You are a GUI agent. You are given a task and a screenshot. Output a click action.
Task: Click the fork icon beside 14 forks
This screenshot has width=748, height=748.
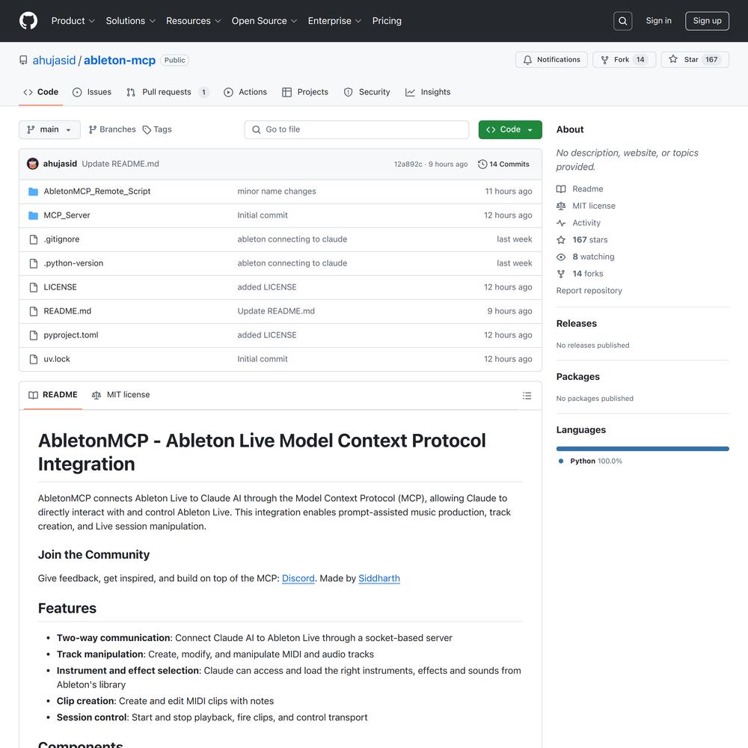click(561, 274)
